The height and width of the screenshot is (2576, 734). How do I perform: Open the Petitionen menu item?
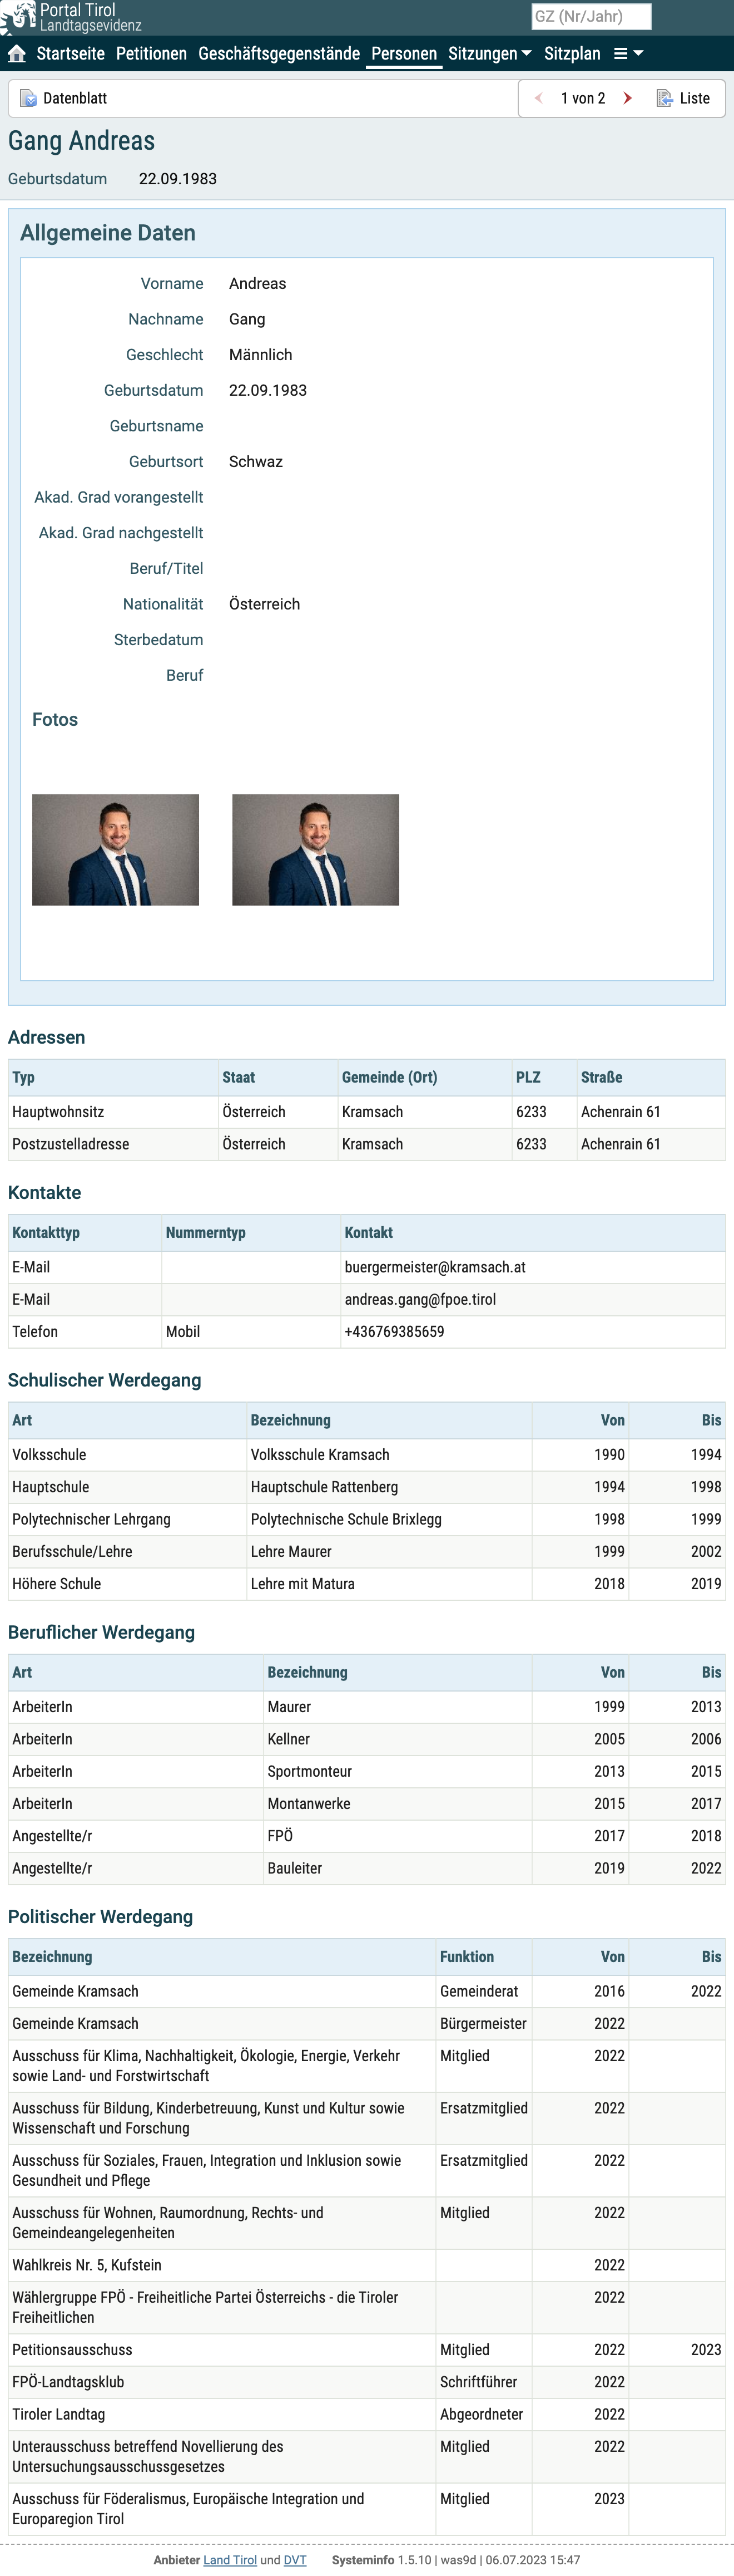(152, 54)
